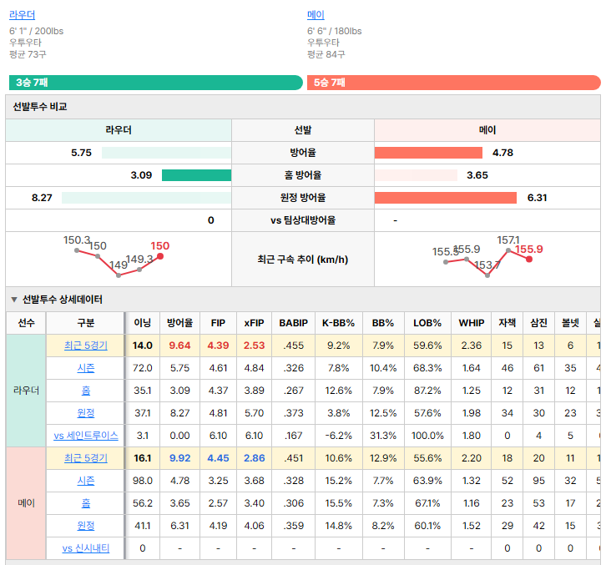Click the 메이 player cell in detail table
The width and height of the screenshot is (606, 565).
(26, 503)
